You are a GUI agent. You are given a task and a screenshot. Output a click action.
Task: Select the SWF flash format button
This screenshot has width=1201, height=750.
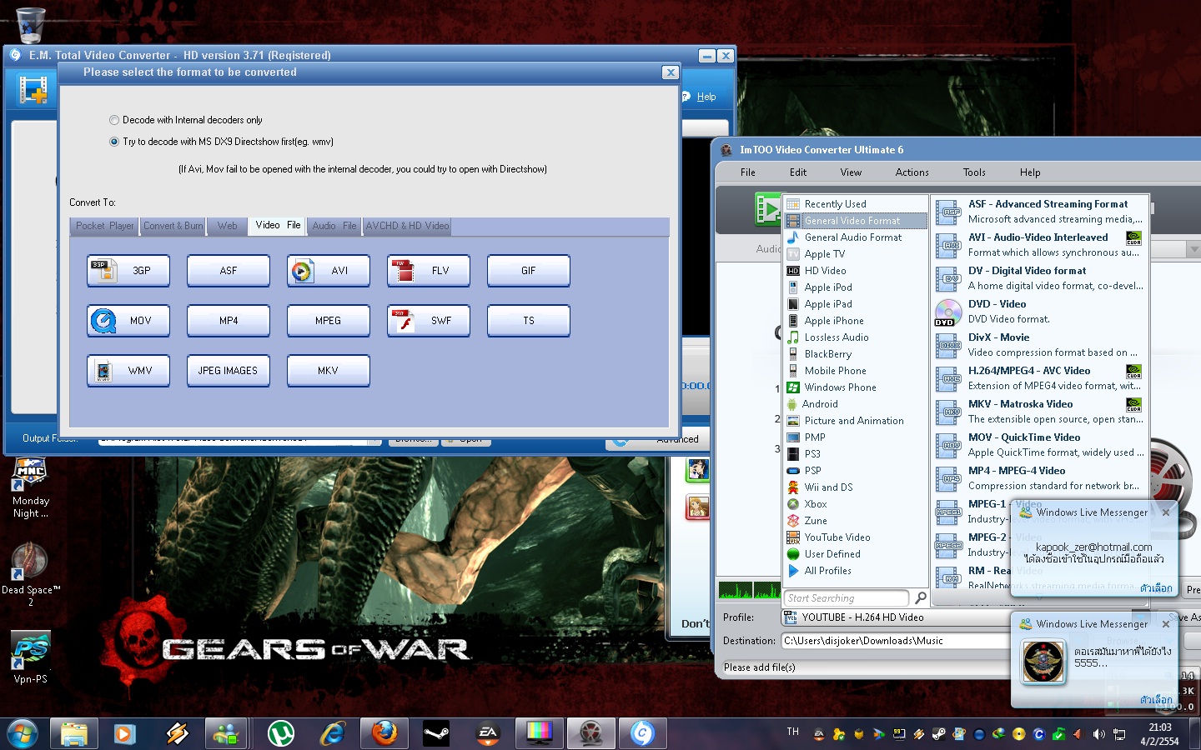click(429, 321)
